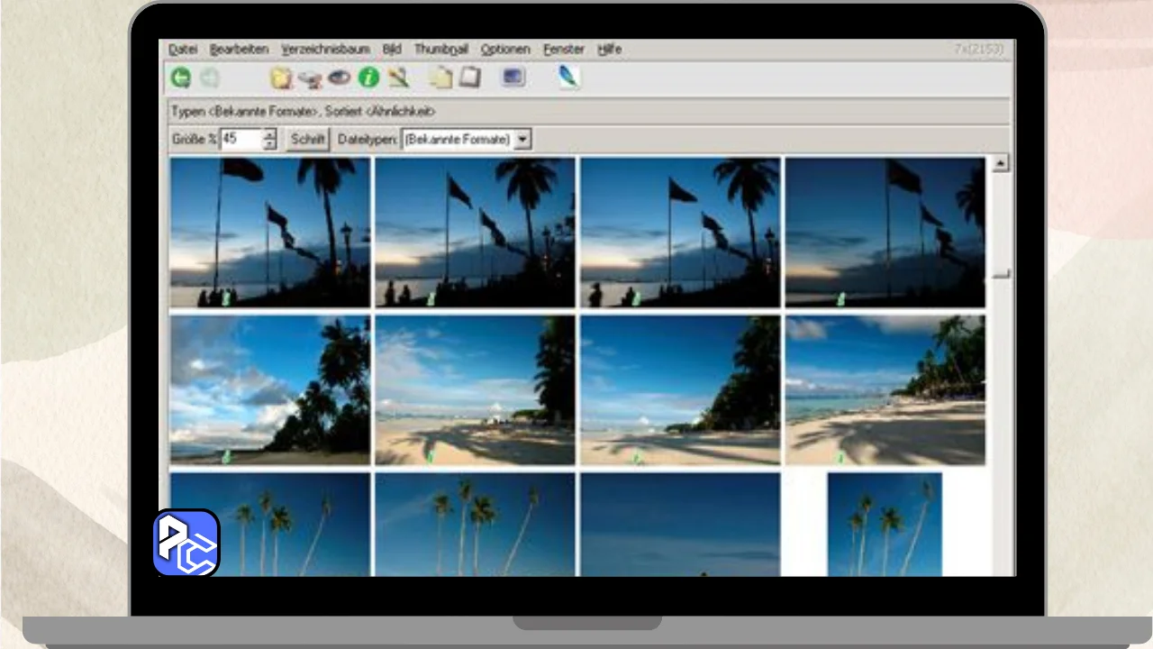The image size is (1153, 649).
Task: Increase Größe % with the up arrow
Action: 269,134
